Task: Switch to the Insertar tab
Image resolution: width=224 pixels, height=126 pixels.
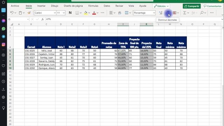Action: [x=41, y=6]
